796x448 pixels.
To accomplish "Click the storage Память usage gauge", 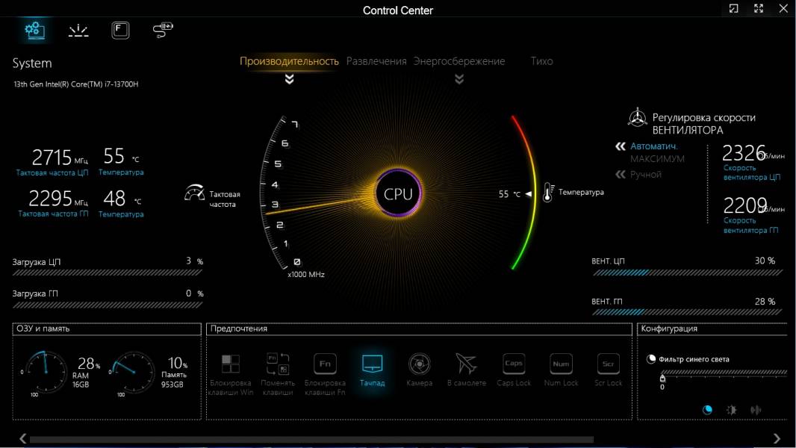I will pyautogui.click(x=134, y=372).
